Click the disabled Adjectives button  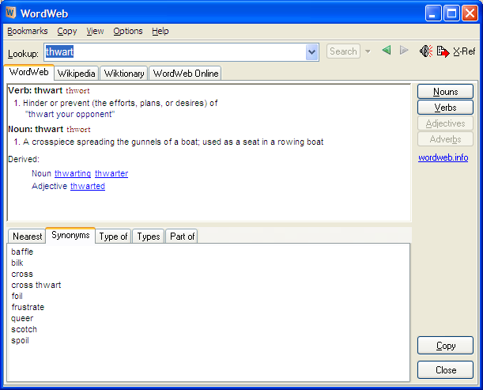click(x=445, y=123)
